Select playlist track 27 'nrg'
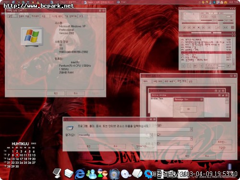This screenshot has height=180, width=240. click(x=206, y=57)
